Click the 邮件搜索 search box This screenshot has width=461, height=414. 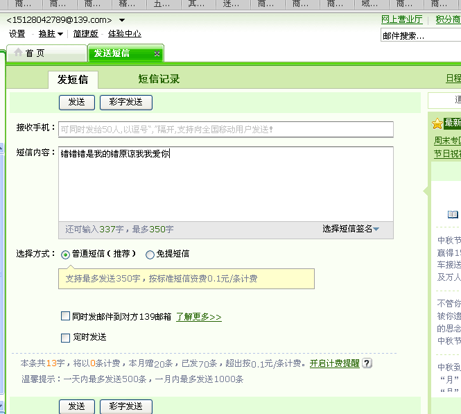[x=421, y=36]
